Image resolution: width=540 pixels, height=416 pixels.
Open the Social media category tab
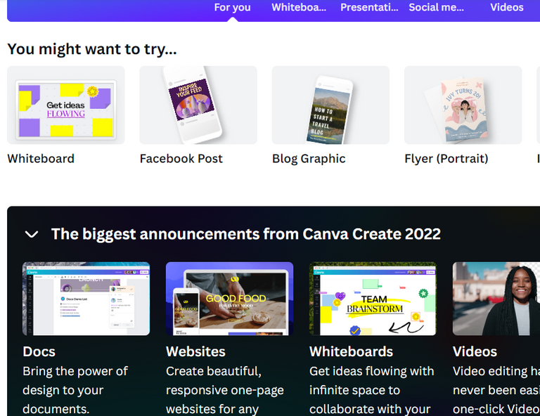click(436, 7)
